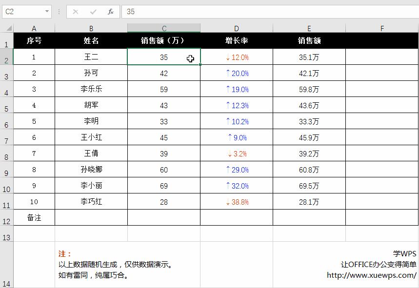Select the cell containing 王二
This screenshot has width=419, height=288.
(90, 57)
